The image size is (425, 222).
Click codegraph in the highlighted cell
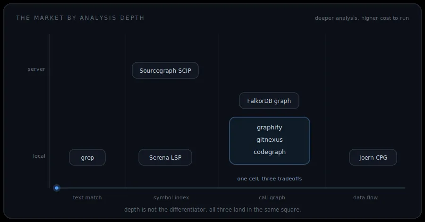coord(270,152)
